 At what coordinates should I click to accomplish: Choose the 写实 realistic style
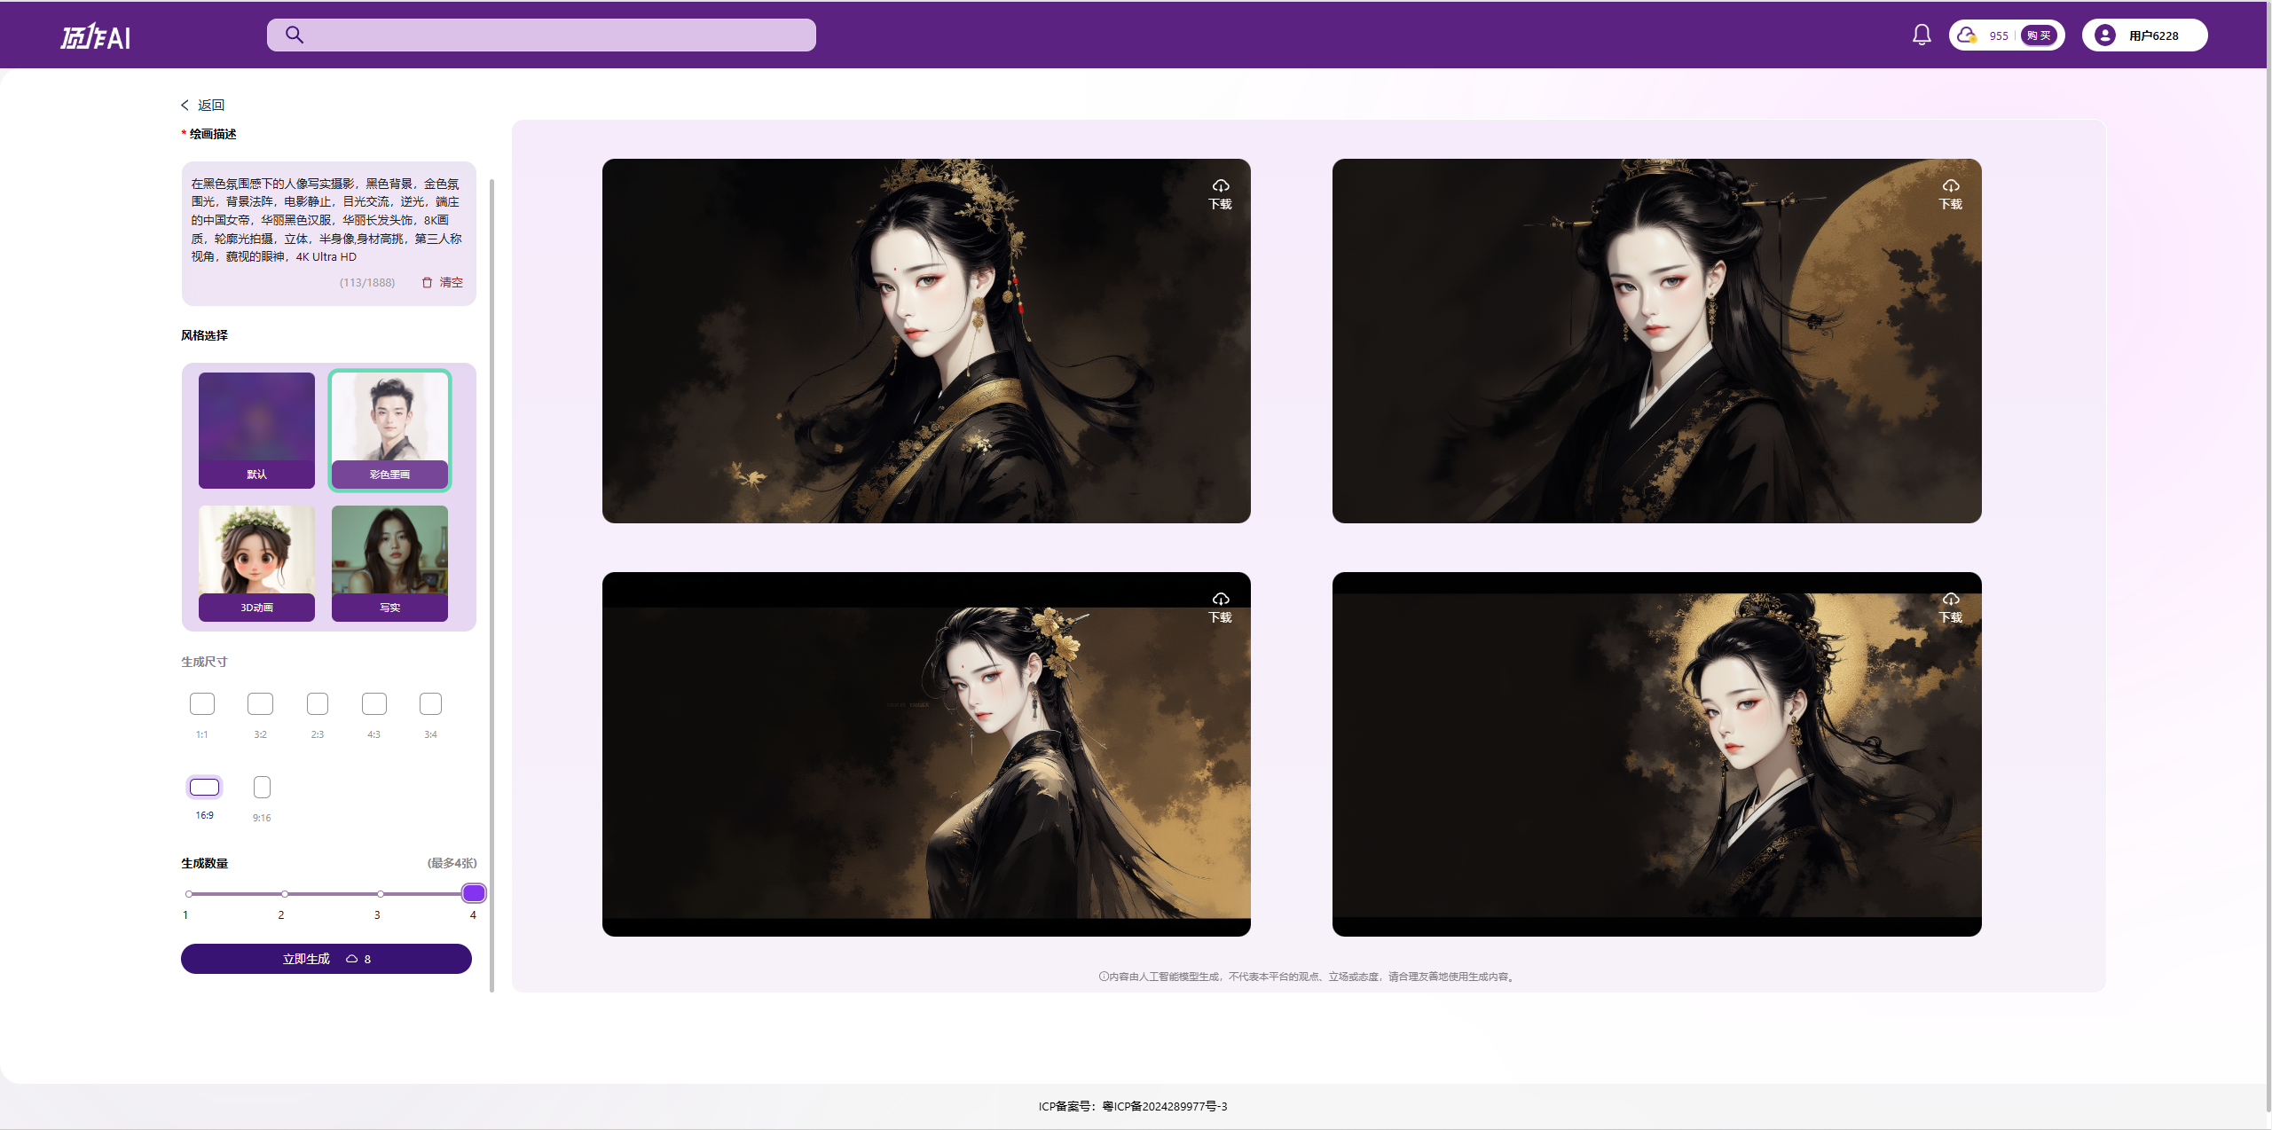tap(389, 563)
